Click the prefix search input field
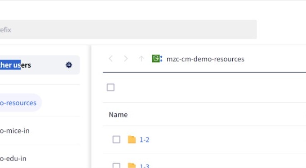 (128, 30)
